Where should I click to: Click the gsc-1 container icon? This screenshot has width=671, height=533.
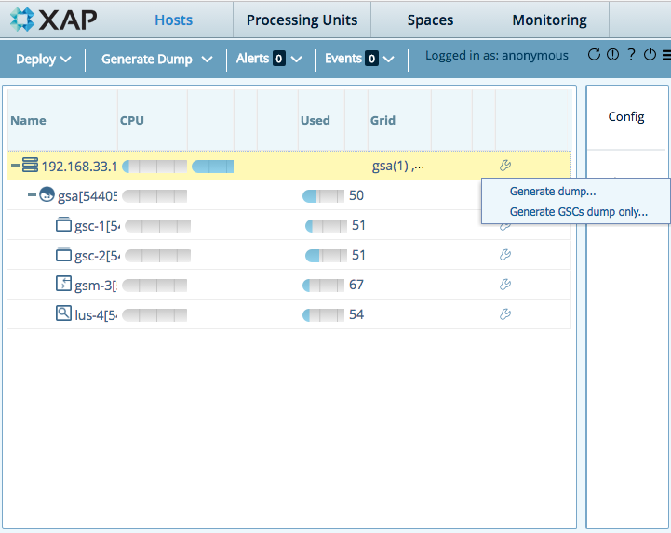64,224
